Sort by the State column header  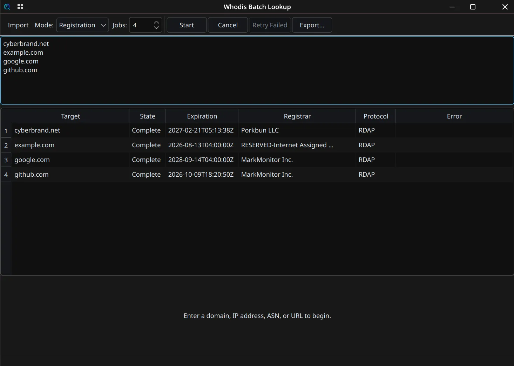pos(147,116)
